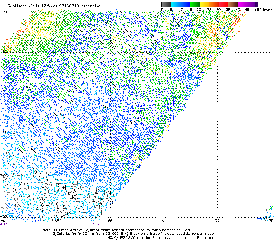Select the orange 25-30 knots legend segment
This screenshot has height=240, width=274.
coord(214,4)
